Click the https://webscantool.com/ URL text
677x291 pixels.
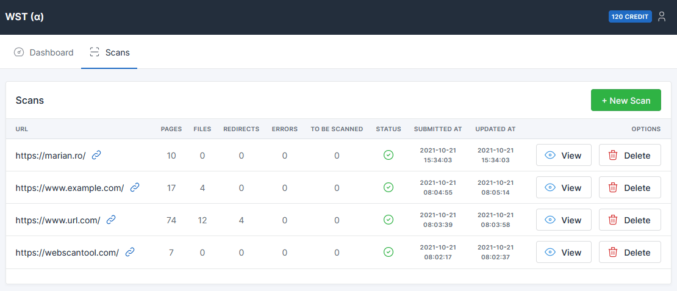click(x=67, y=253)
